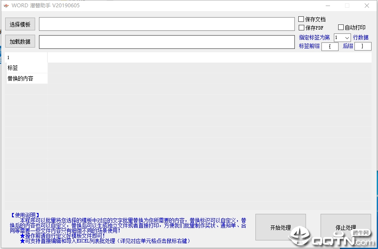Click the 行数据 label

(x=361, y=38)
